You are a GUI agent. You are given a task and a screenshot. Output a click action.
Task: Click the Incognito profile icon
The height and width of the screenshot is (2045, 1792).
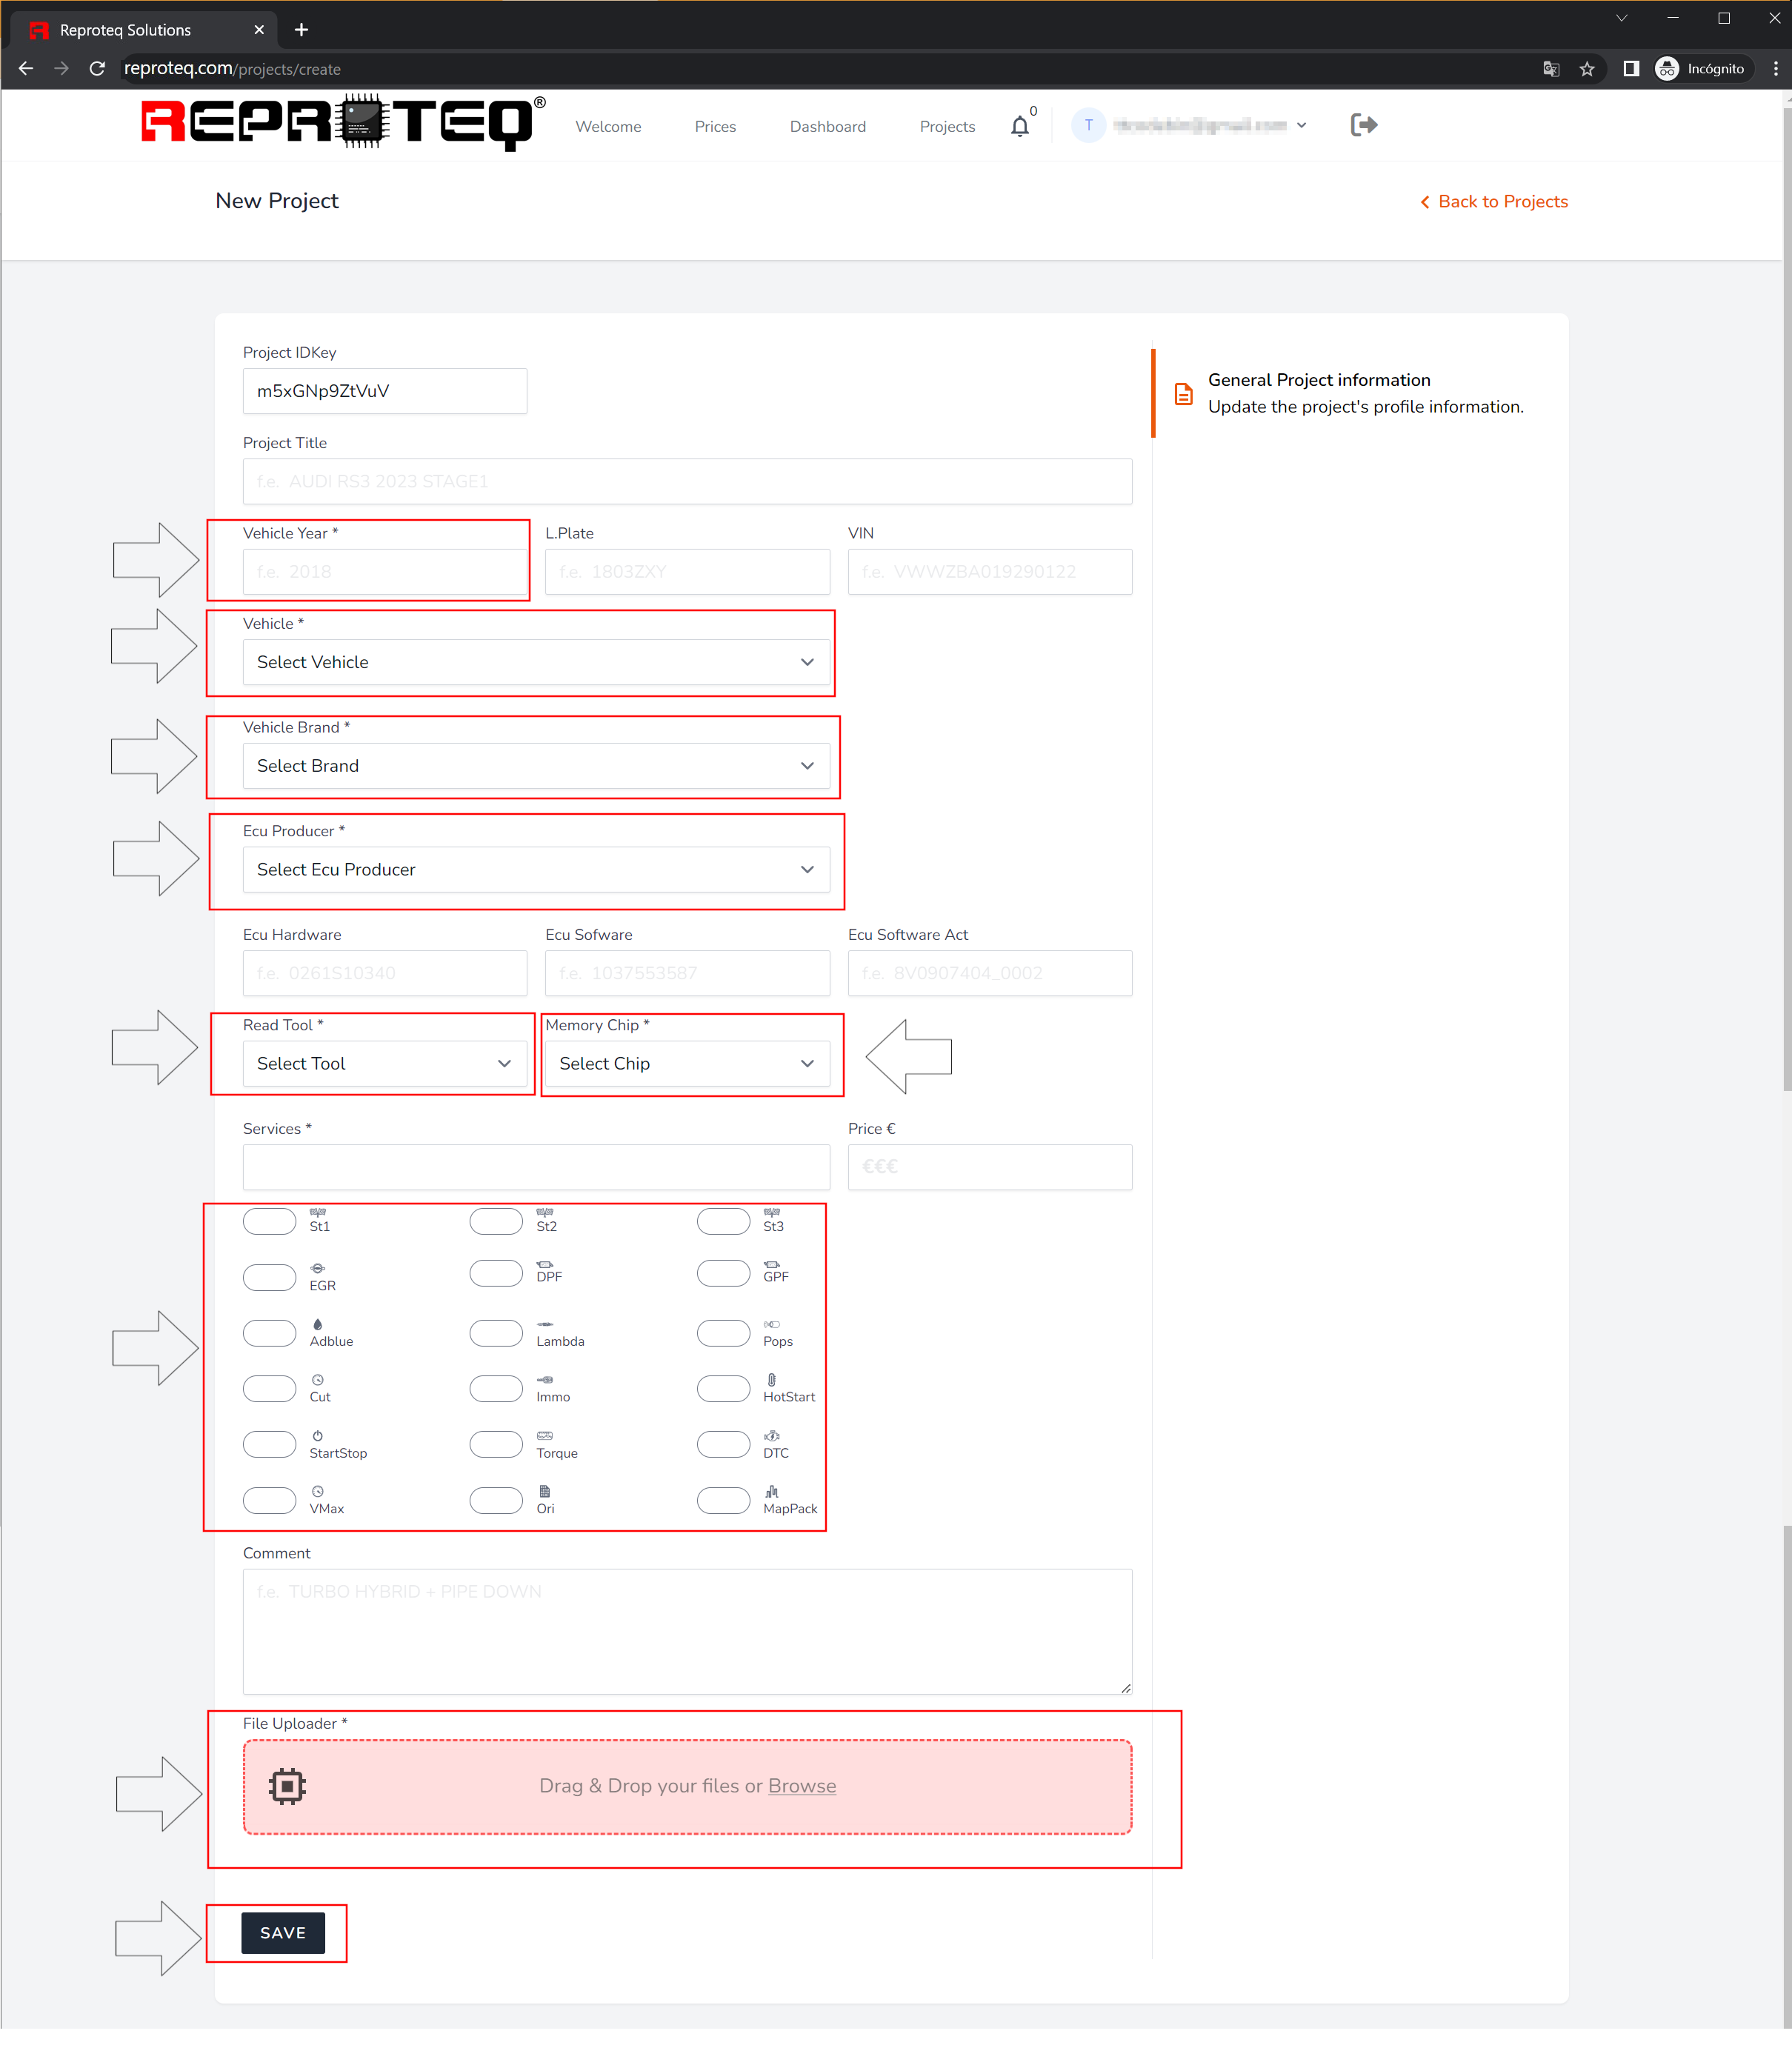point(1667,69)
